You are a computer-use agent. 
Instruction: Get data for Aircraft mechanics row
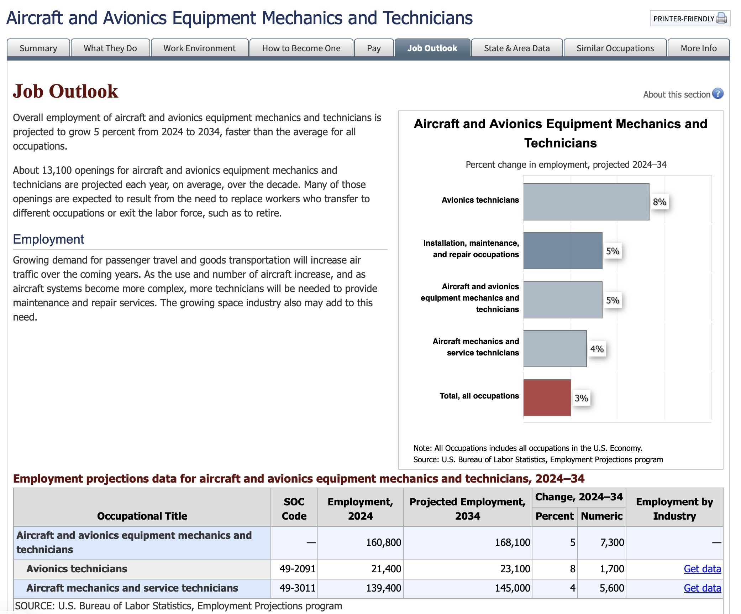(x=702, y=588)
